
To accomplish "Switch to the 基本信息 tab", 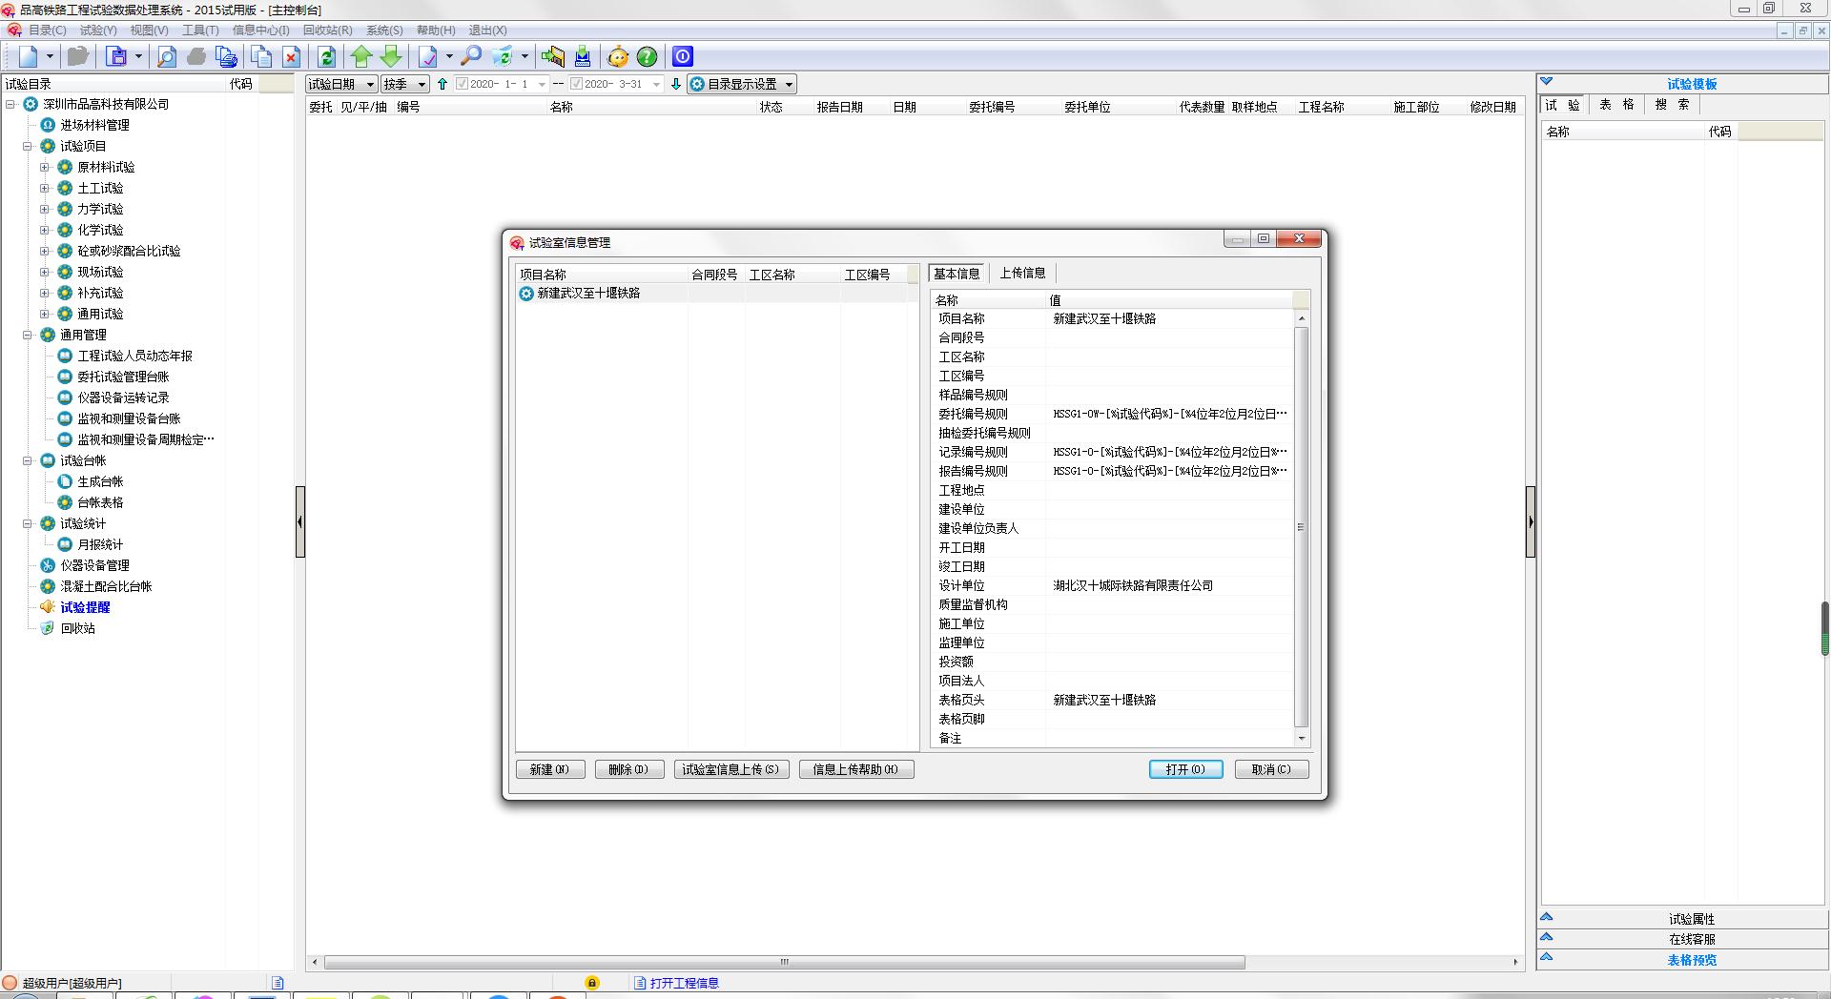I will (x=957, y=274).
